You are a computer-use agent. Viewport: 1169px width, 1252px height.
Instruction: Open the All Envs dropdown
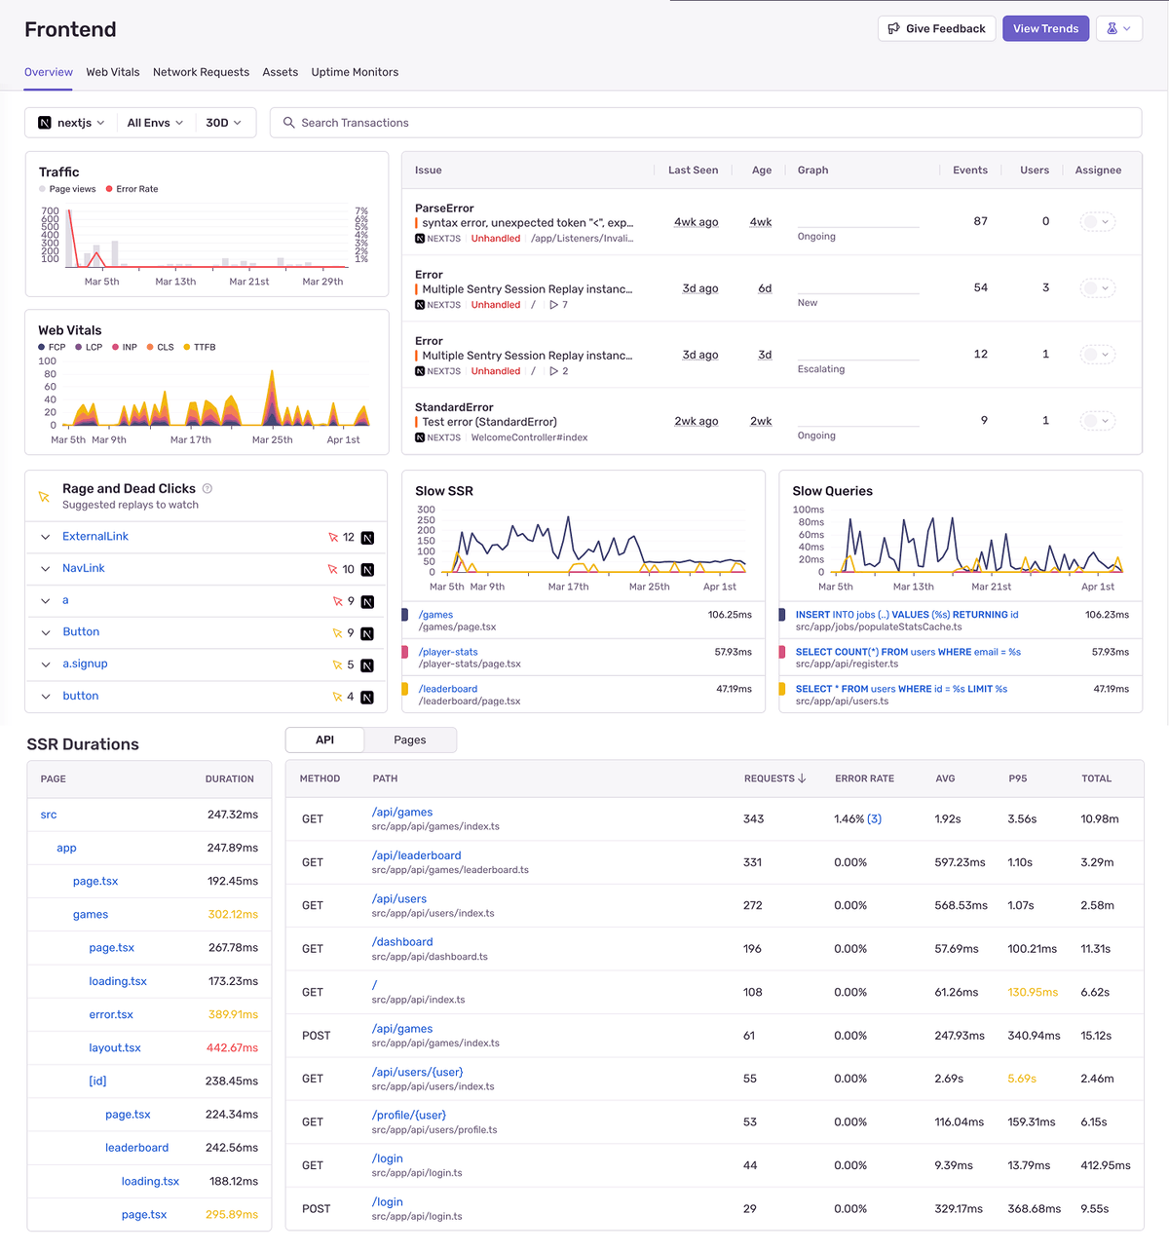(154, 122)
